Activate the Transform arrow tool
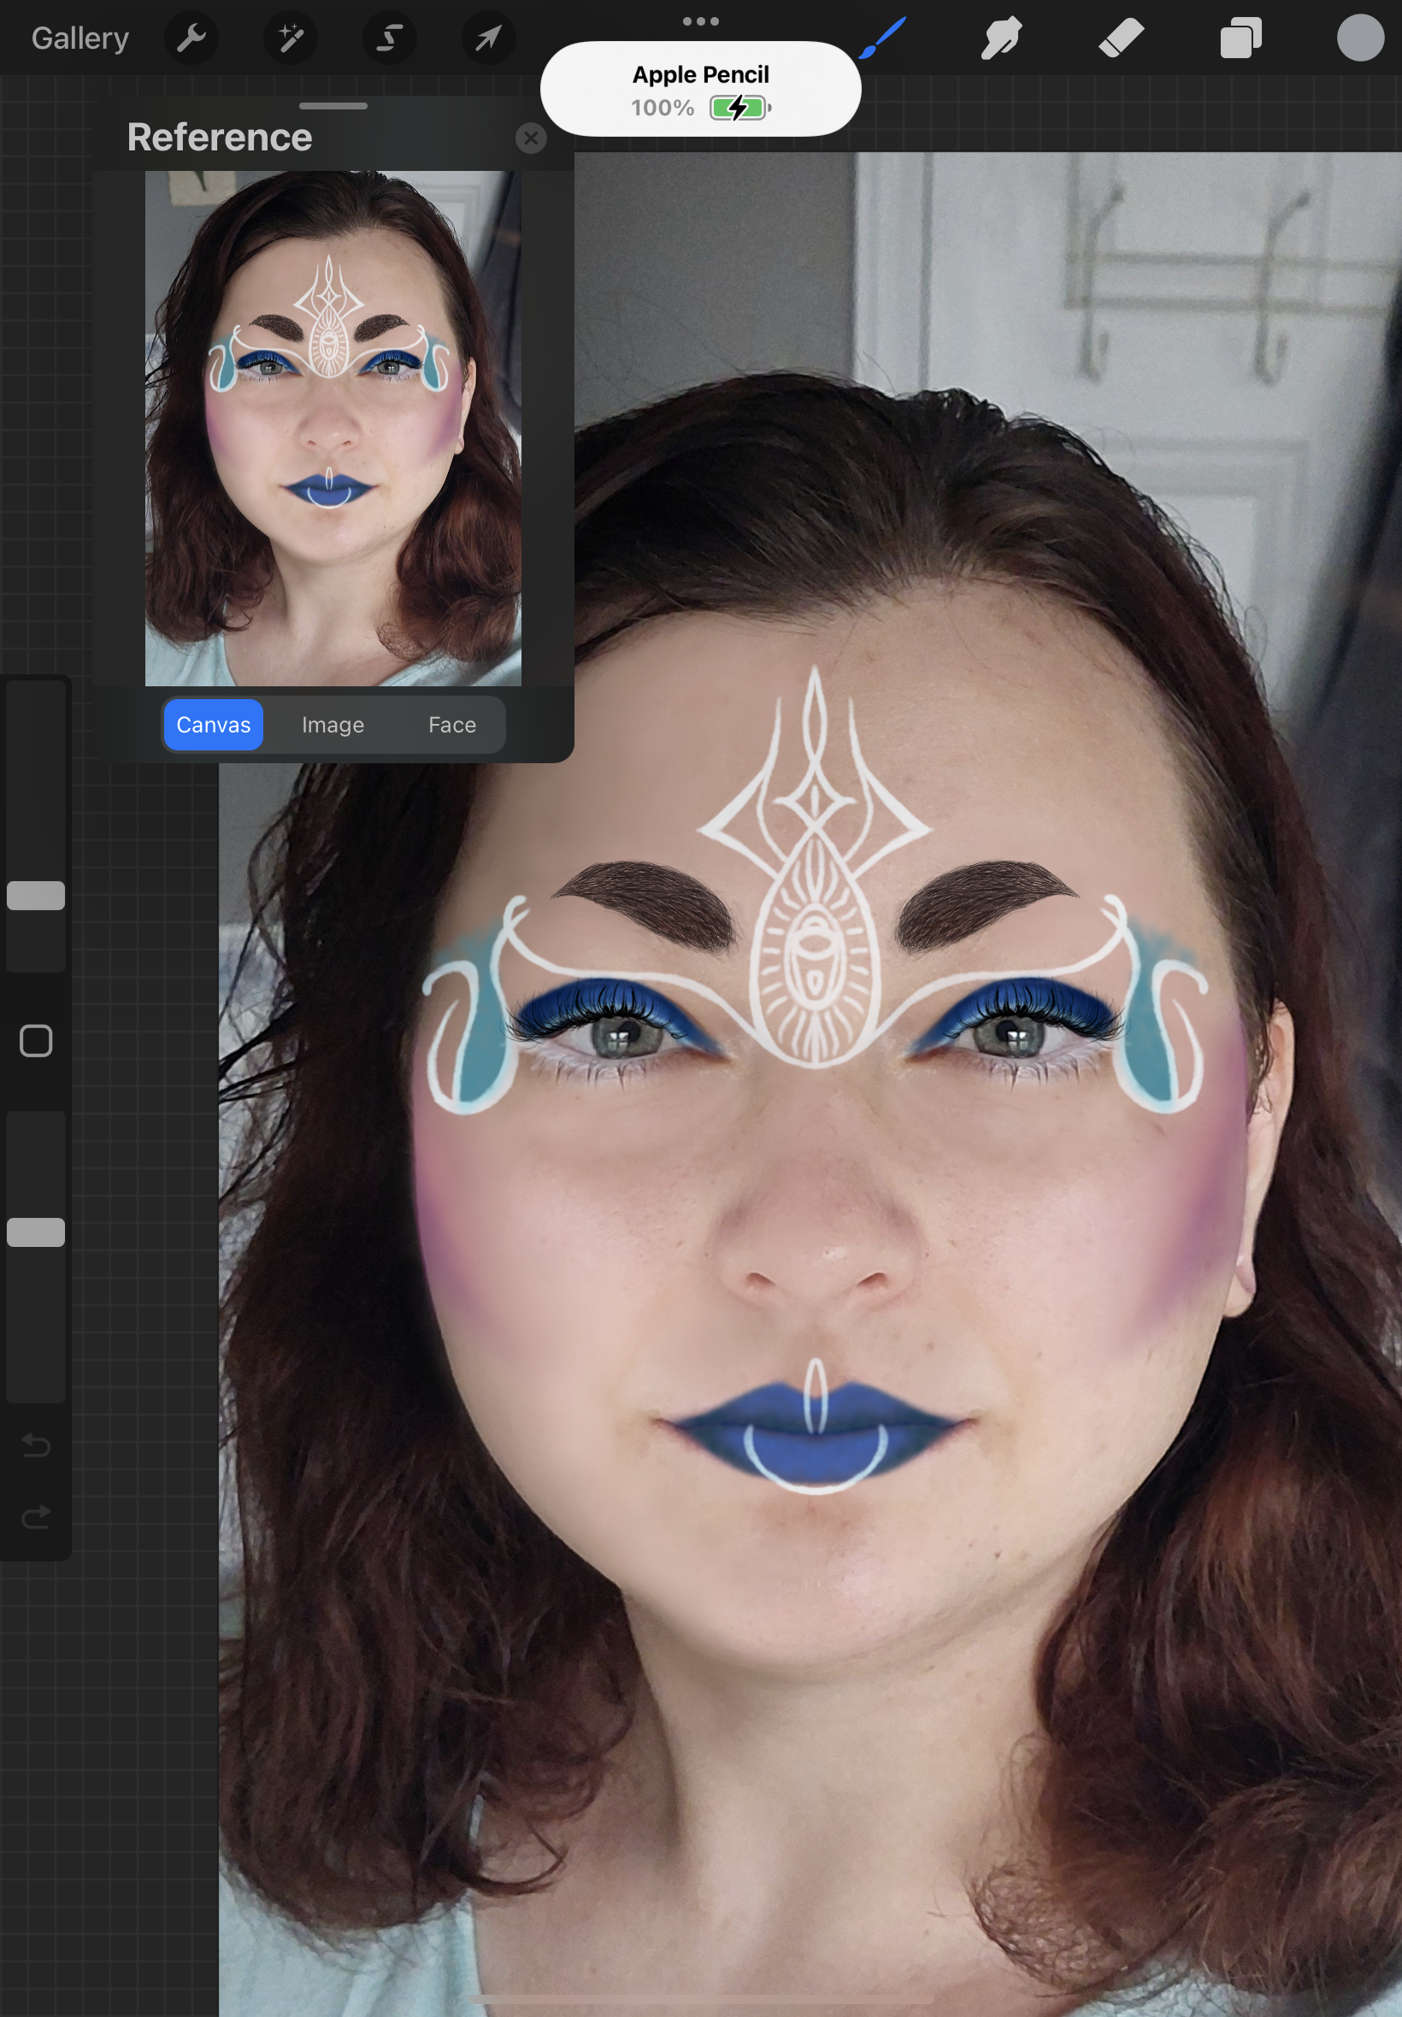The width and height of the screenshot is (1402, 2017). pos(488,38)
